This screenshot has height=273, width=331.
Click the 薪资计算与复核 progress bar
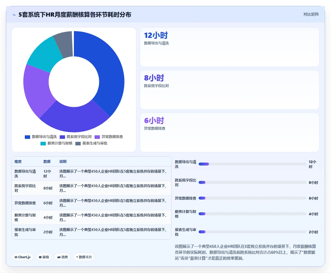(252, 214)
